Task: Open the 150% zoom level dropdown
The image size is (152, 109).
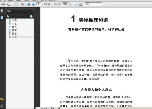Action: [69, 4]
